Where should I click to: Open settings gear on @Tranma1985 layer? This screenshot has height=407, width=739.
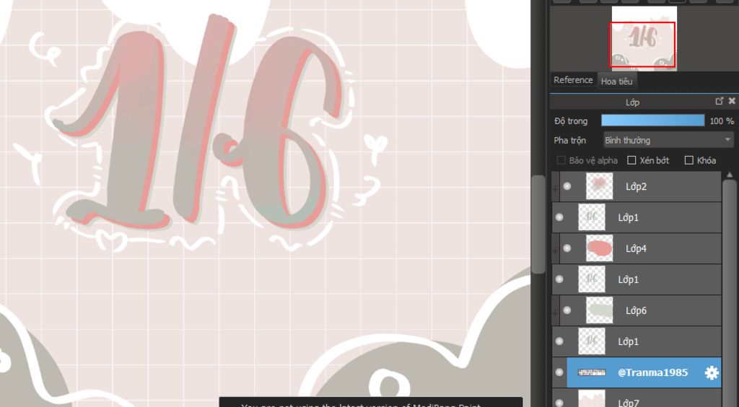(x=711, y=372)
